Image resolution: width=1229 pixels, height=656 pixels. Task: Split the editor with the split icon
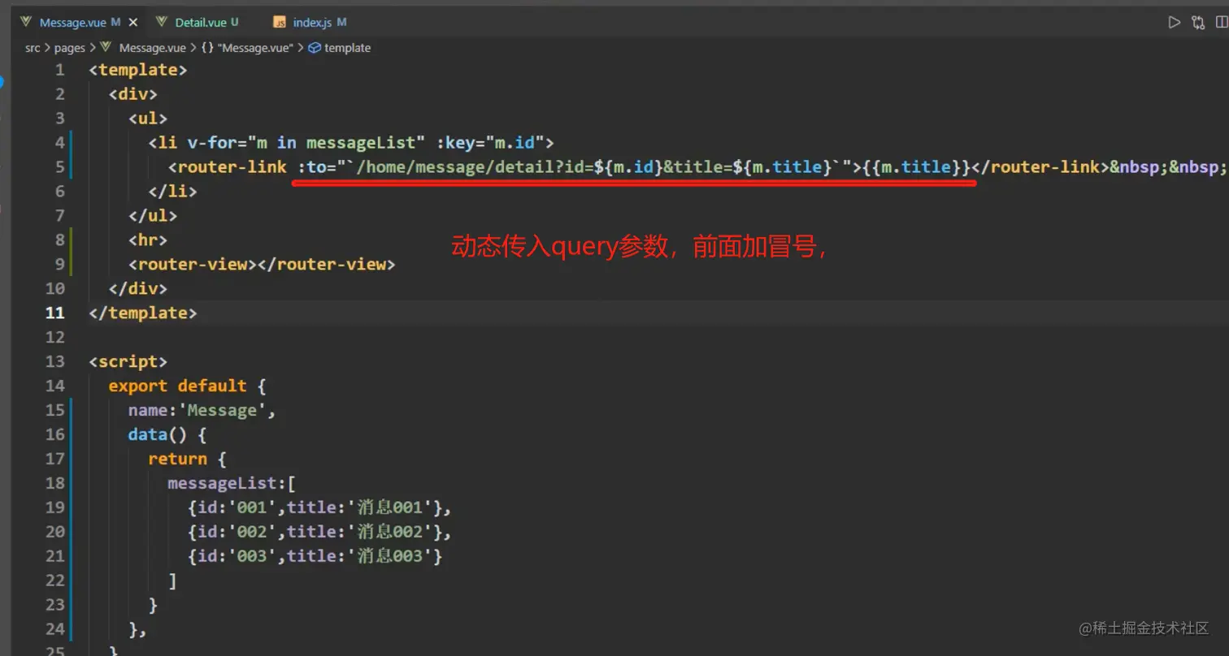[1221, 22]
